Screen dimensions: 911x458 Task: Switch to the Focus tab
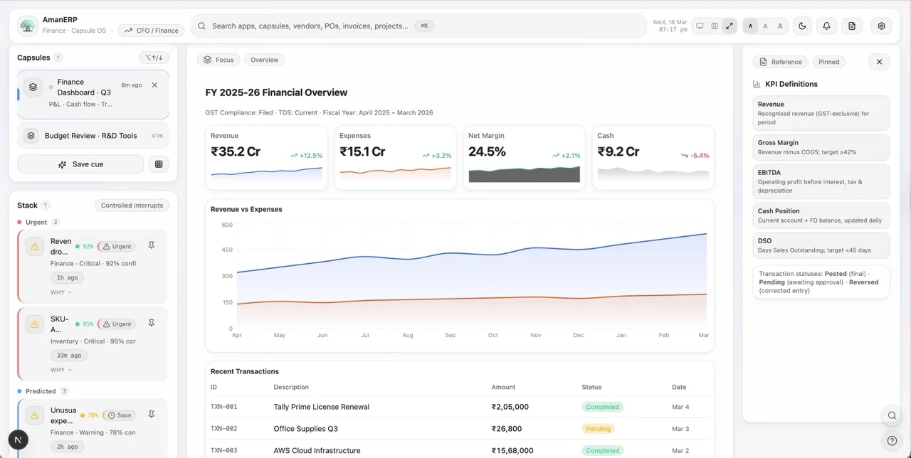tap(218, 60)
